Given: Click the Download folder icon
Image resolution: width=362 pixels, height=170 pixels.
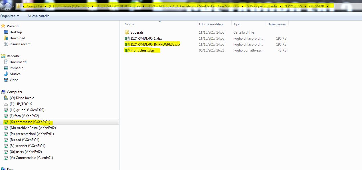Looking at the screenshot, I should [x=6, y=38].
